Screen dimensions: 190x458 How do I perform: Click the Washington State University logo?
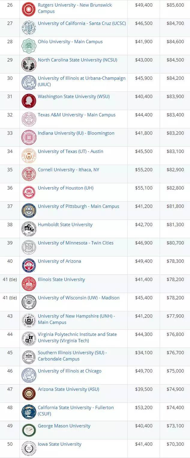(x=29, y=101)
